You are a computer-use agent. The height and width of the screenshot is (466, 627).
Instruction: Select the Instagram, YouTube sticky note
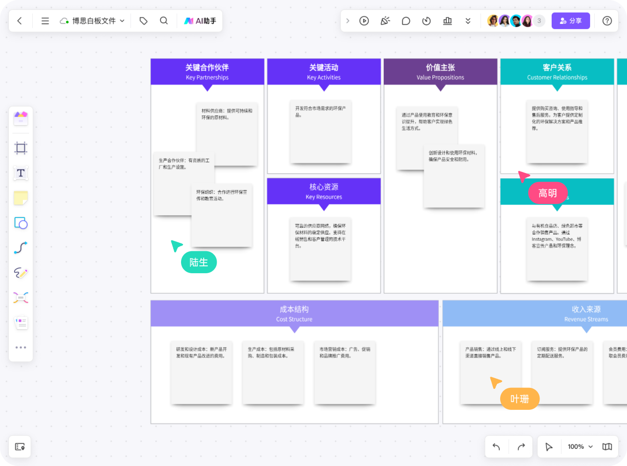pos(557,249)
